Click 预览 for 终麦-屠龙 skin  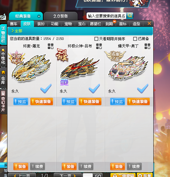(x=21, y=101)
